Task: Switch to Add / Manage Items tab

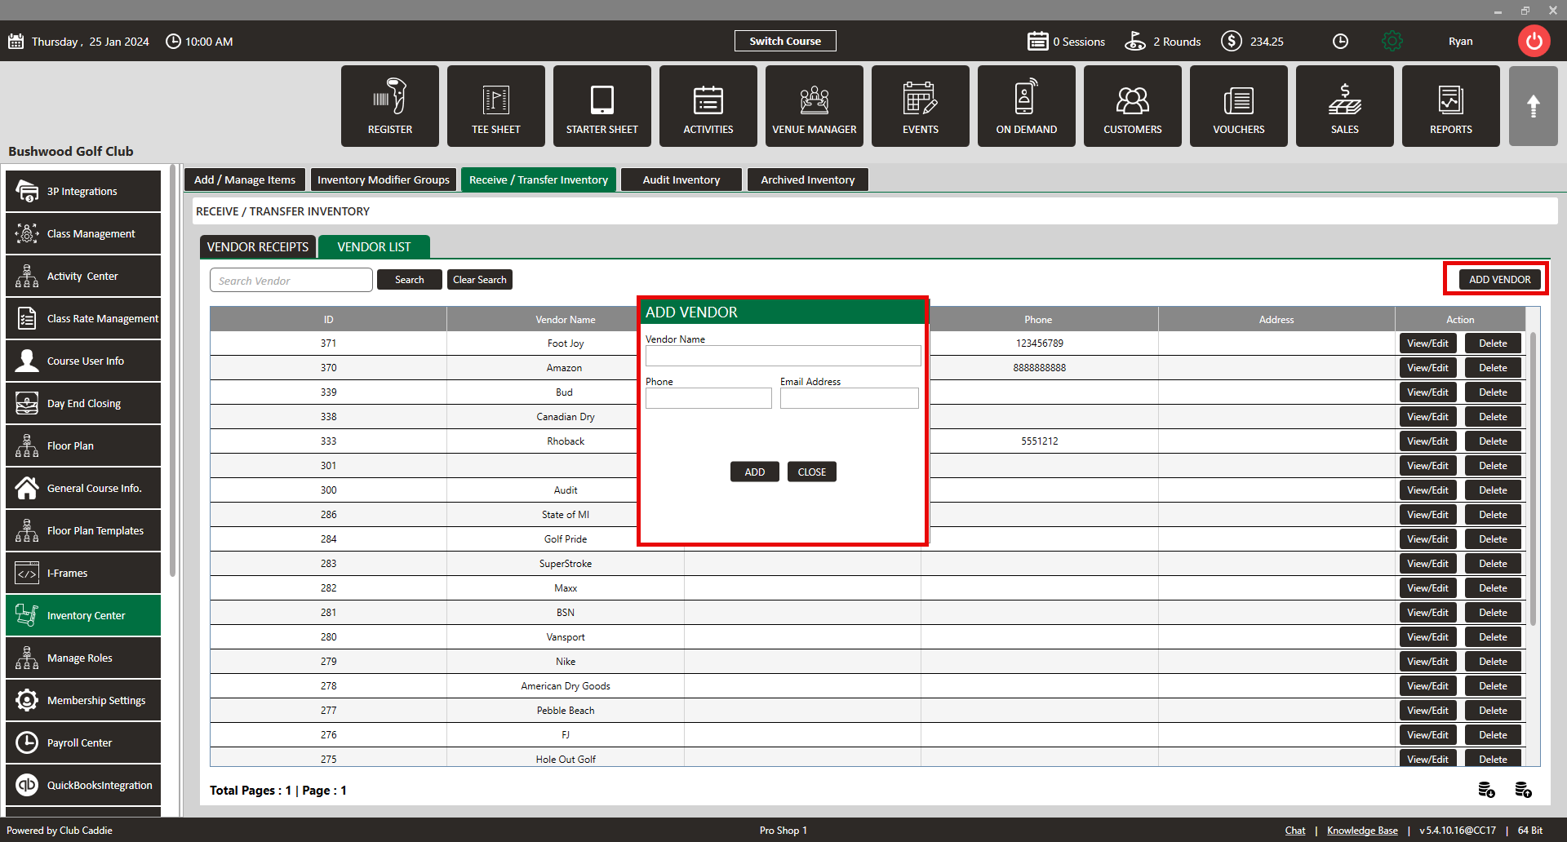Action: pyautogui.click(x=245, y=179)
